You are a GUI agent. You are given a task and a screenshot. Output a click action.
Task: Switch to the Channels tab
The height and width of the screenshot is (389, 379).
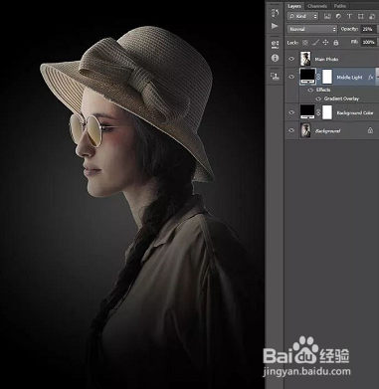(x=317, y=6)
